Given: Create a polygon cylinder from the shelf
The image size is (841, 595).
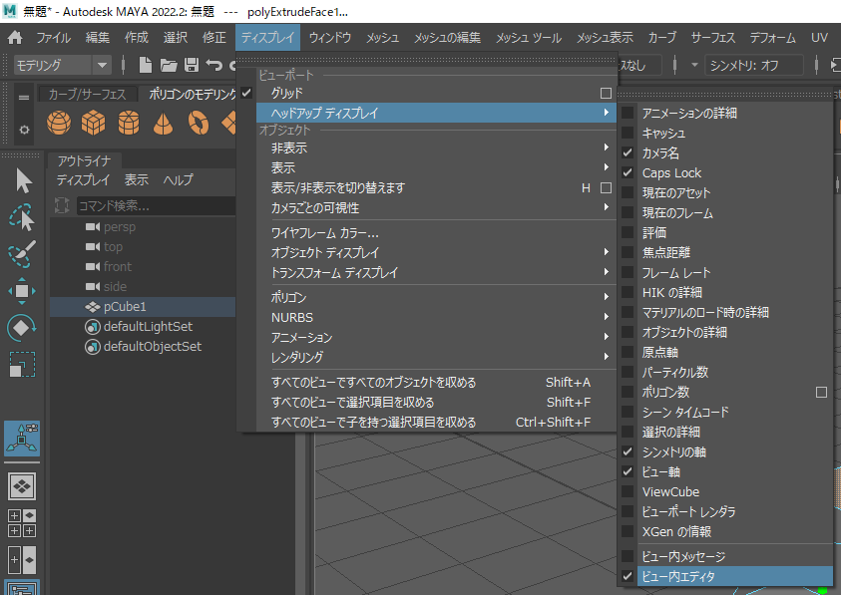Looking at the screenshot, I should tap(129, 123).
